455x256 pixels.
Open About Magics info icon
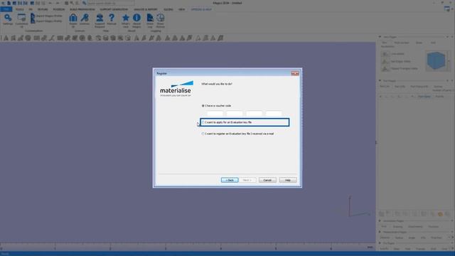coord(136,21)
